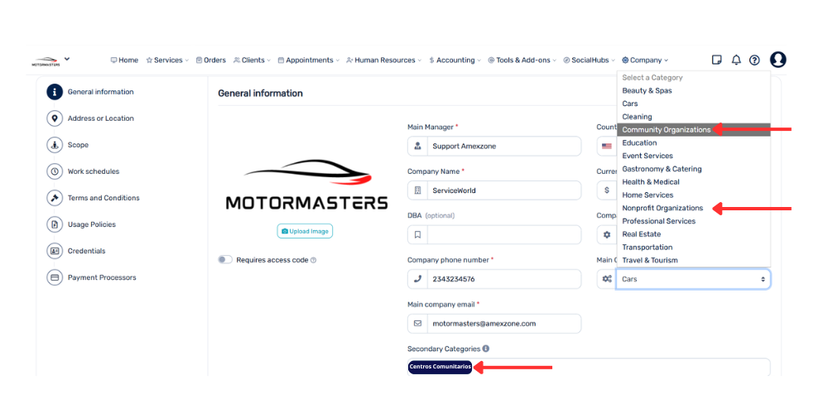Open the Payment Processors card icon

55,277
